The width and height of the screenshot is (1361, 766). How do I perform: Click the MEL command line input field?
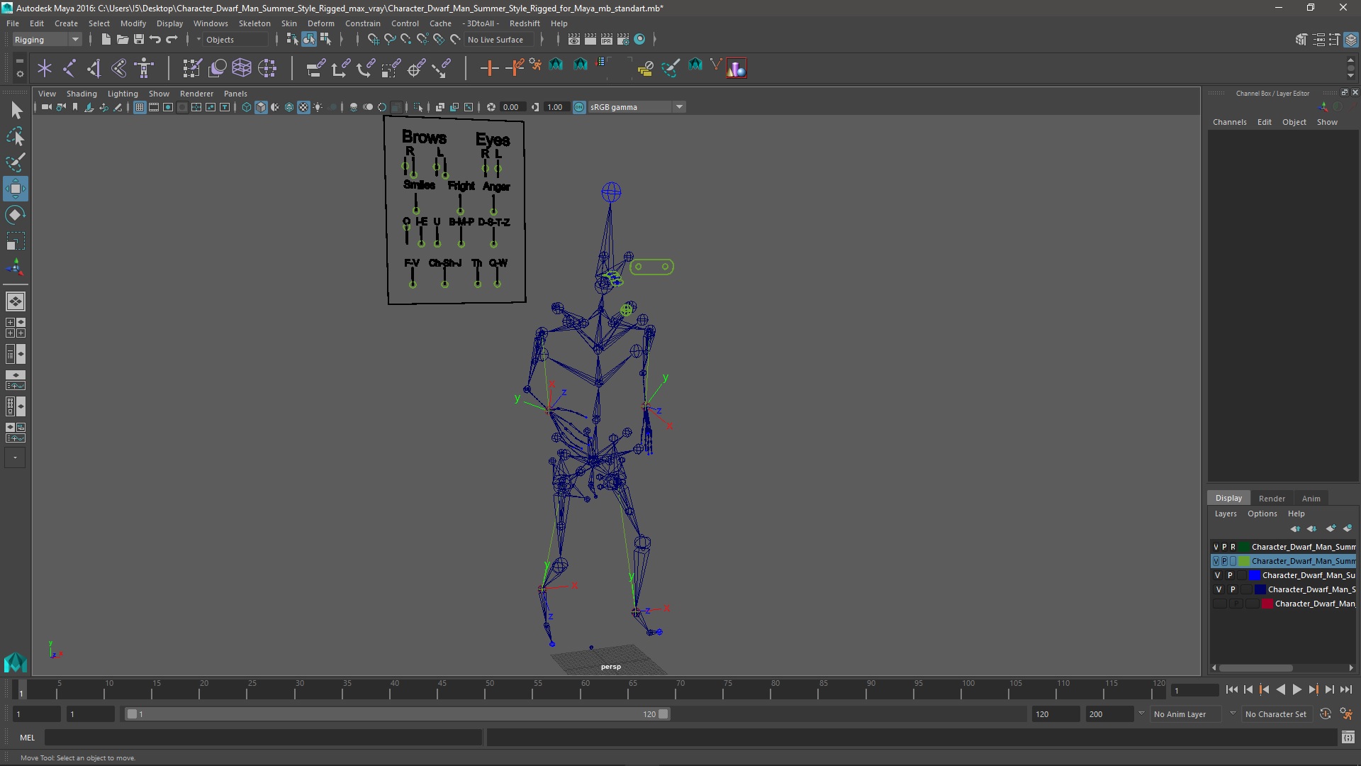[x=263, y=738]
